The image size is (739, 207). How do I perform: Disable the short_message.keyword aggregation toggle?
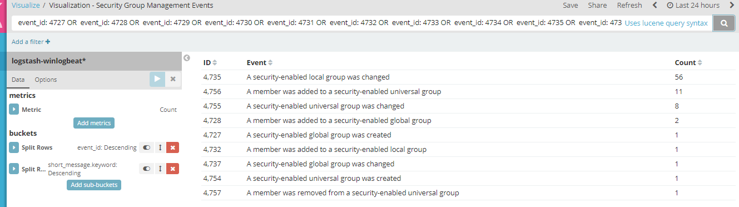tap(147, 169)
